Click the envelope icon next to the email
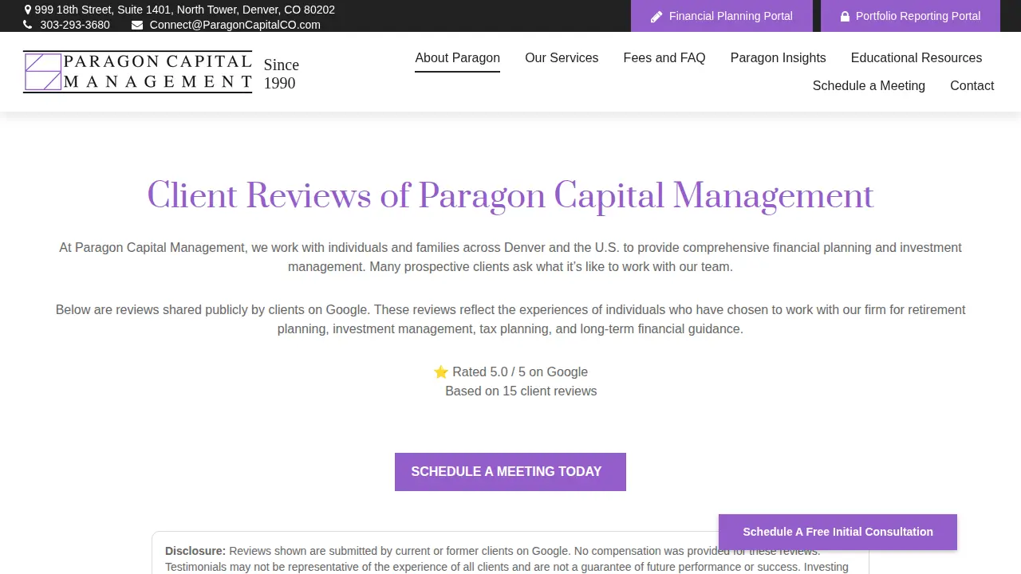 (x=137, y=25)
